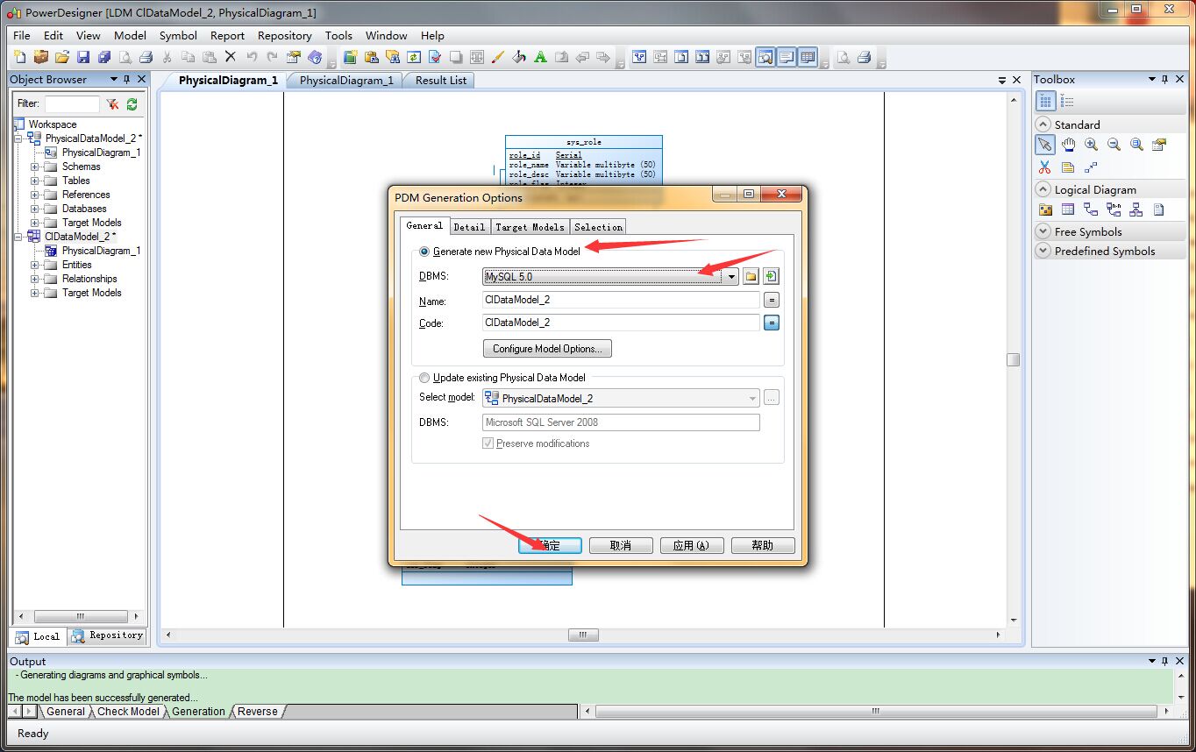
Task: Toggle the equals button next to Name field
Action: 772,300
